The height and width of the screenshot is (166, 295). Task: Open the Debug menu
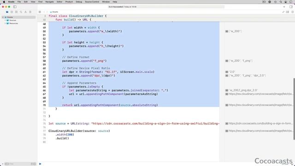click(79, 2)
